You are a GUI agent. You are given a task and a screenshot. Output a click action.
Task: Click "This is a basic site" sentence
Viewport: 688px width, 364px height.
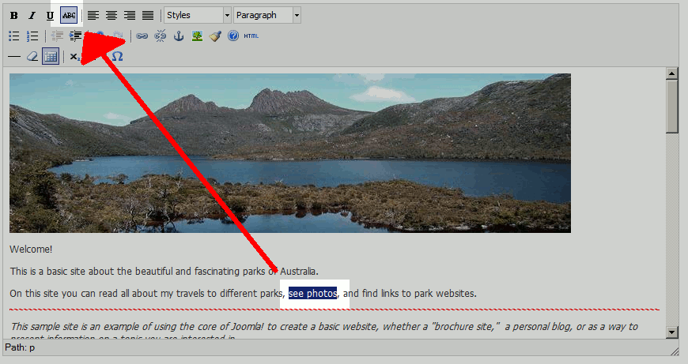point(164,271)
